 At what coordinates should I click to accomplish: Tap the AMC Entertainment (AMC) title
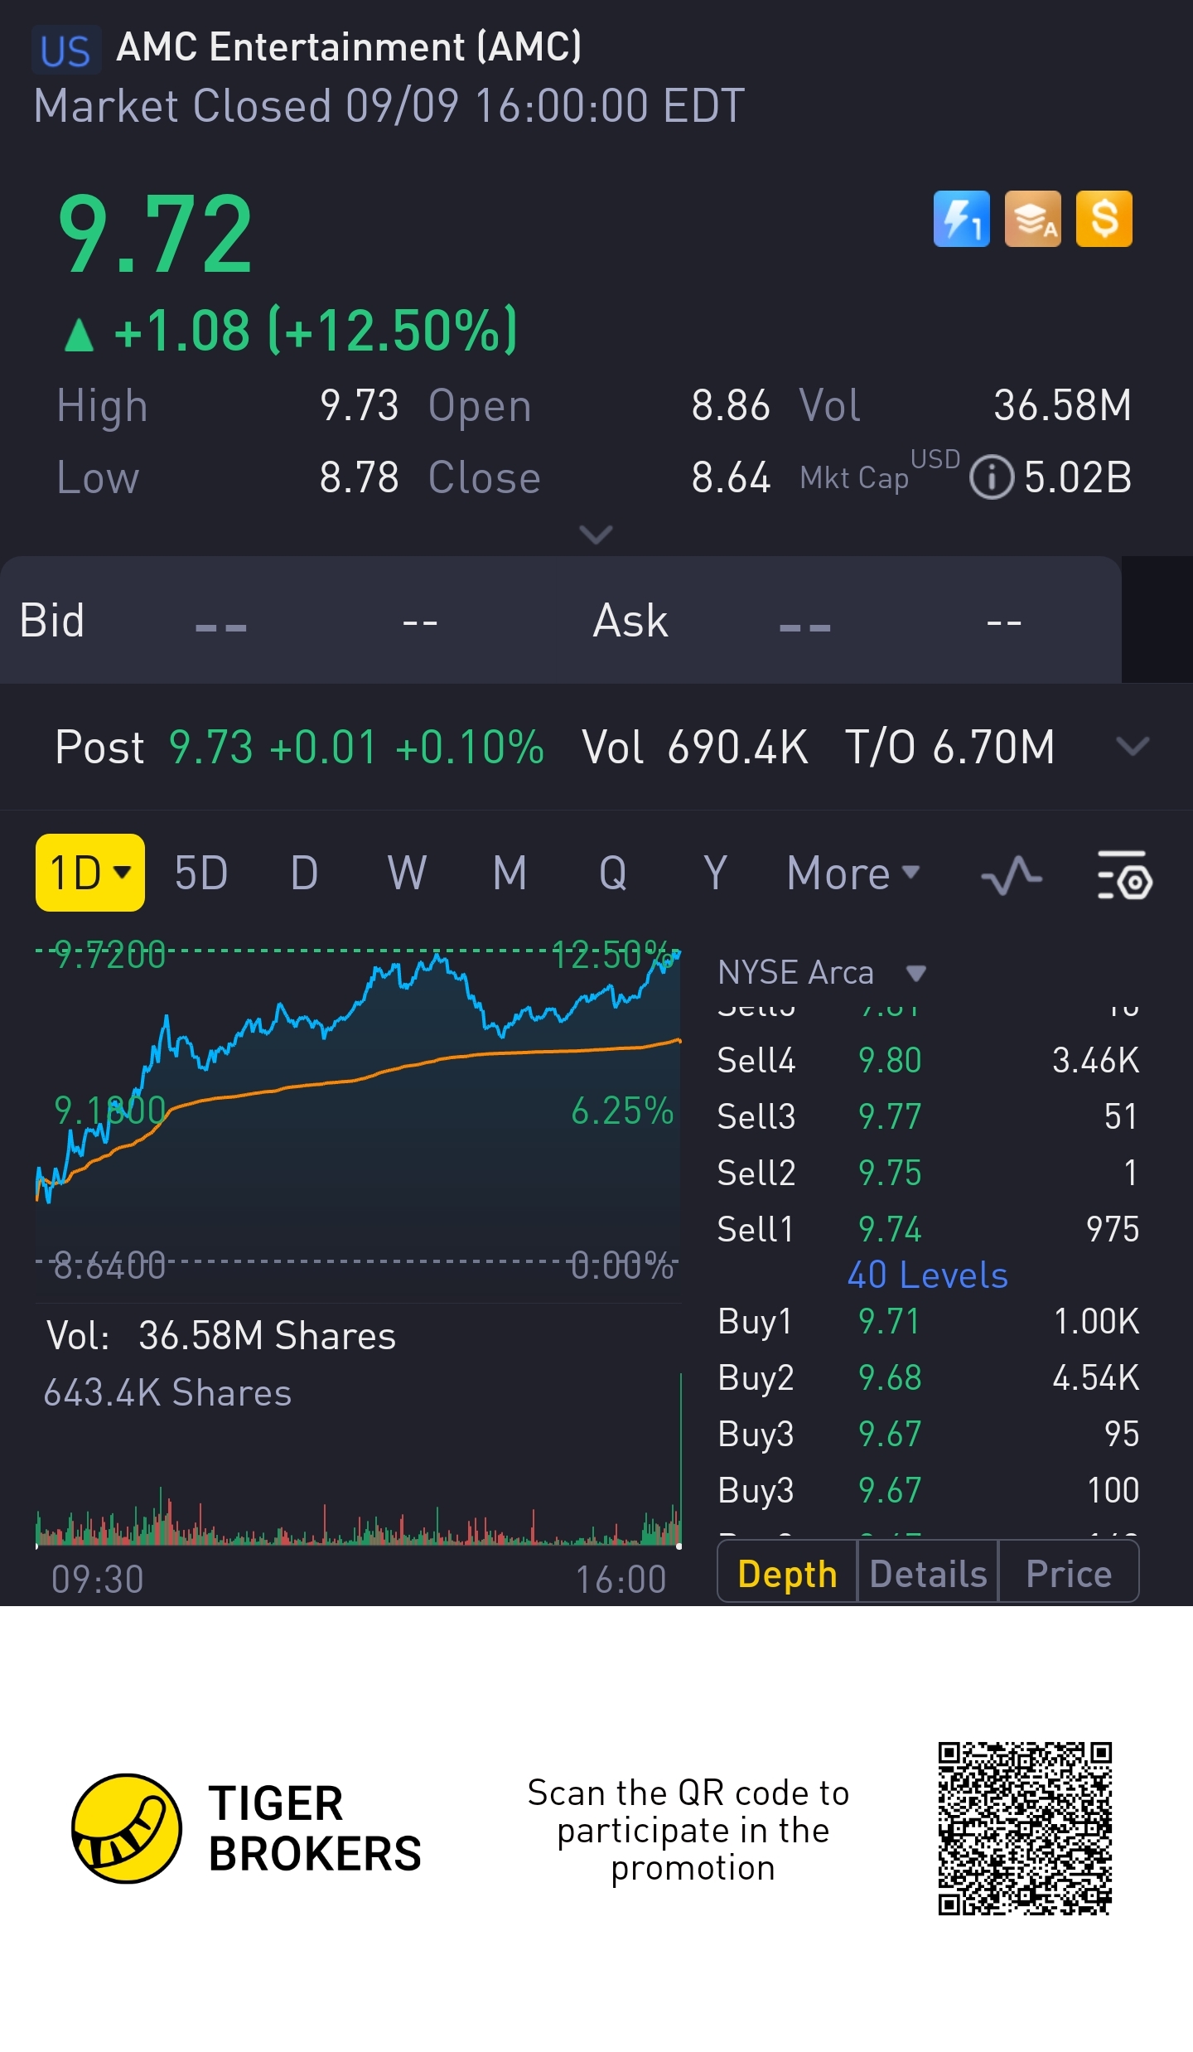pos(349,46)
